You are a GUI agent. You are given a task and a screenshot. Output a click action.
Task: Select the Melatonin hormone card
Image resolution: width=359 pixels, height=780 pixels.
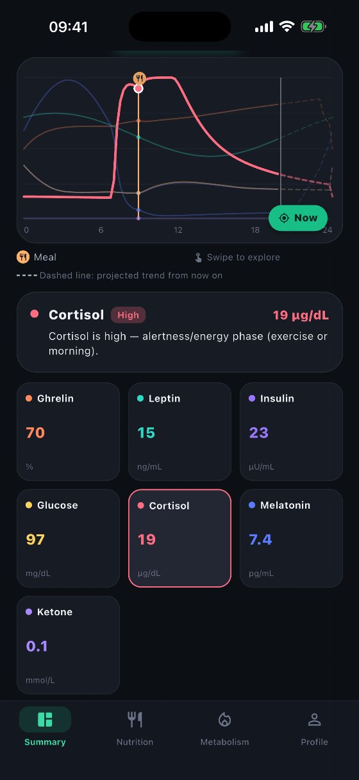pos(291,538)
